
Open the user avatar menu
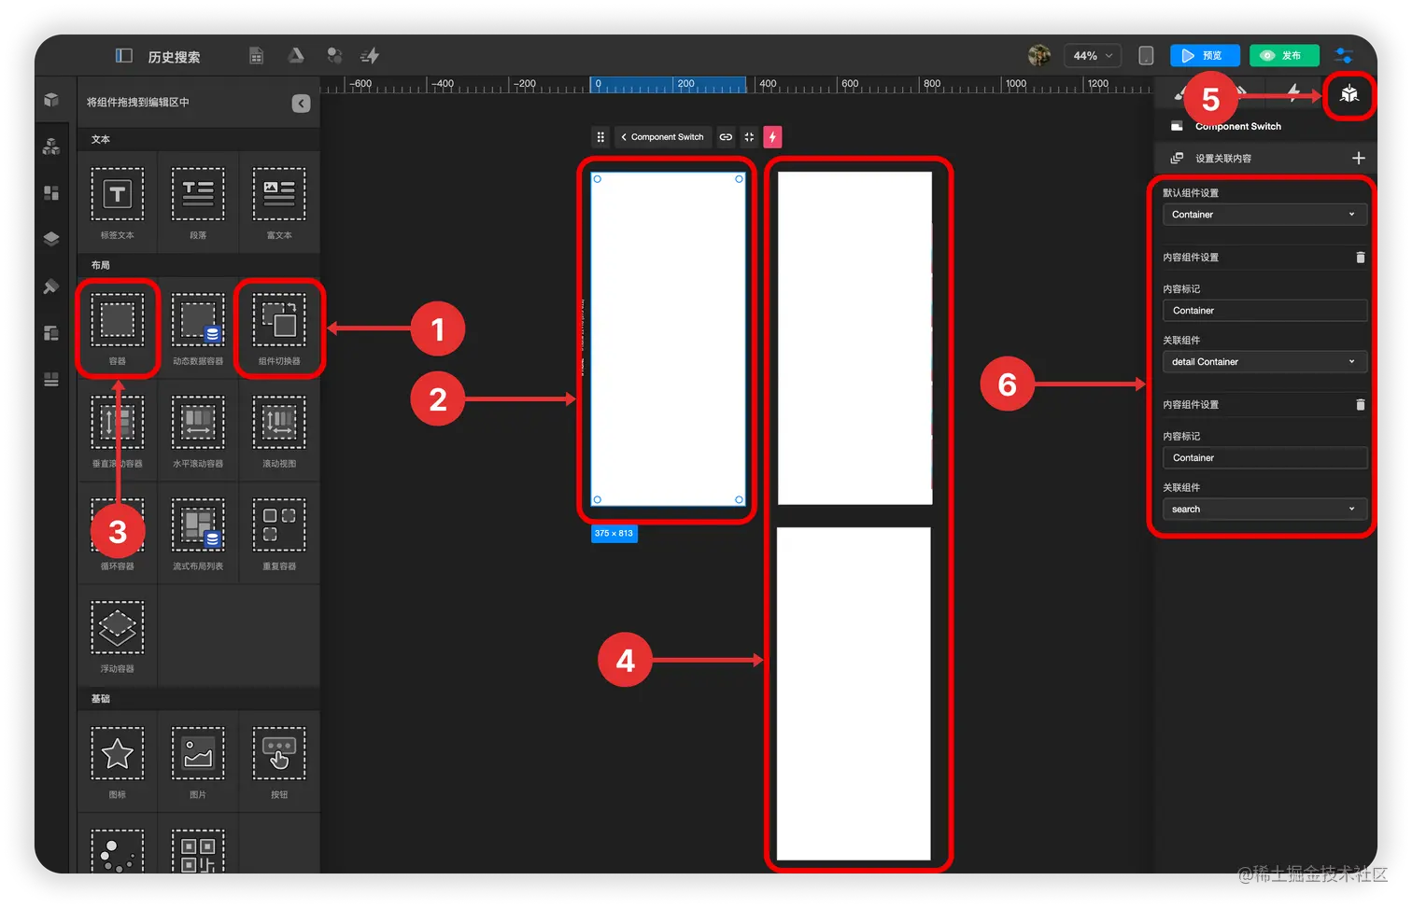click(1038, 56)
